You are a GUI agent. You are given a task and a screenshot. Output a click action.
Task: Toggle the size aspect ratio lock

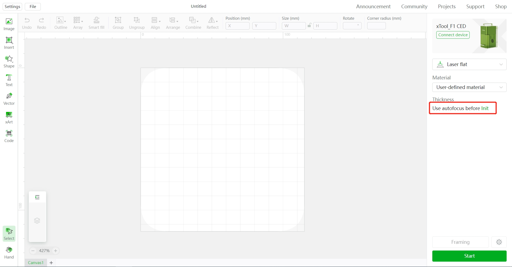pyautogui.click(x=309, y=26)
